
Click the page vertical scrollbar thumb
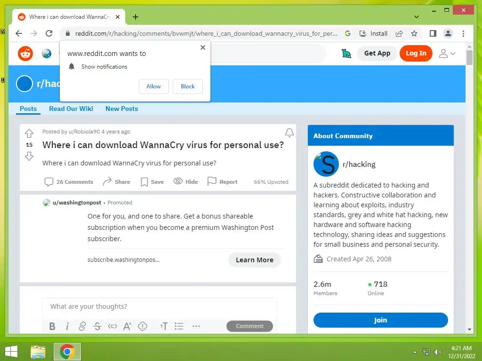click(x=469, y=57)
